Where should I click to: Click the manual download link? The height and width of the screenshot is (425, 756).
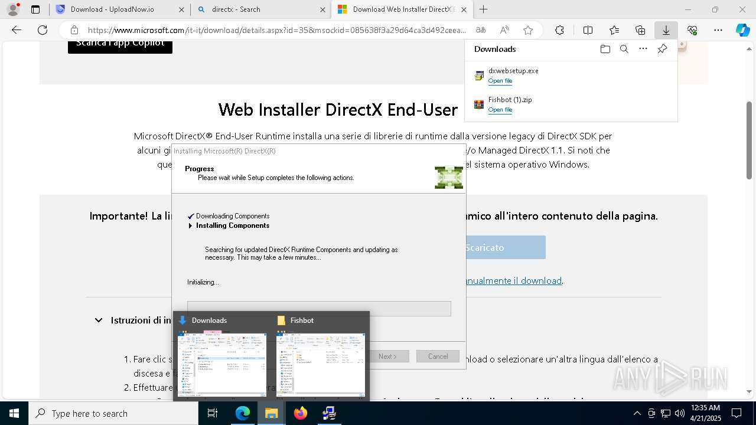[514, 280]
